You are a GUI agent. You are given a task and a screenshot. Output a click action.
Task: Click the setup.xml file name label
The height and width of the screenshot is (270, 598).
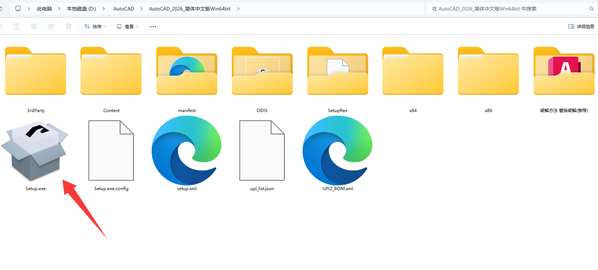187,189
